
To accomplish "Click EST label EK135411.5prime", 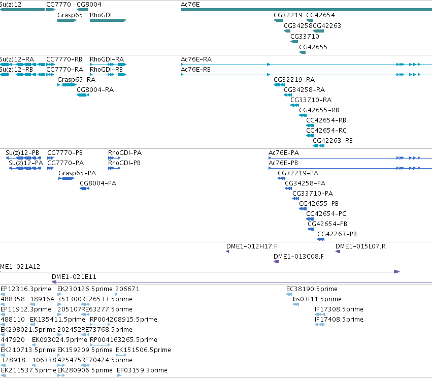I will click(x=57, y=320).
